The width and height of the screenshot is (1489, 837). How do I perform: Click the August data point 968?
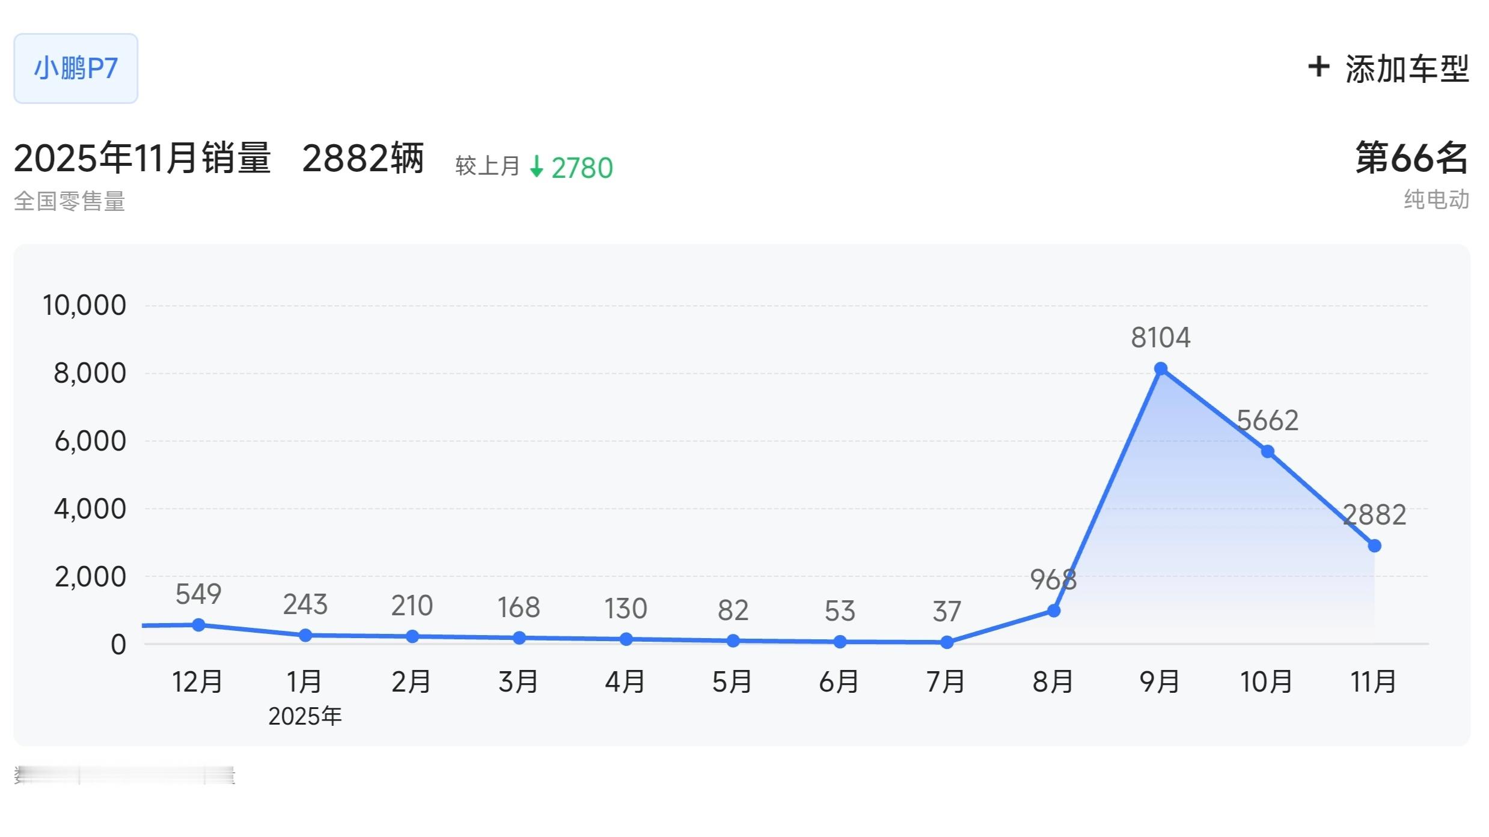point(1054,610)
